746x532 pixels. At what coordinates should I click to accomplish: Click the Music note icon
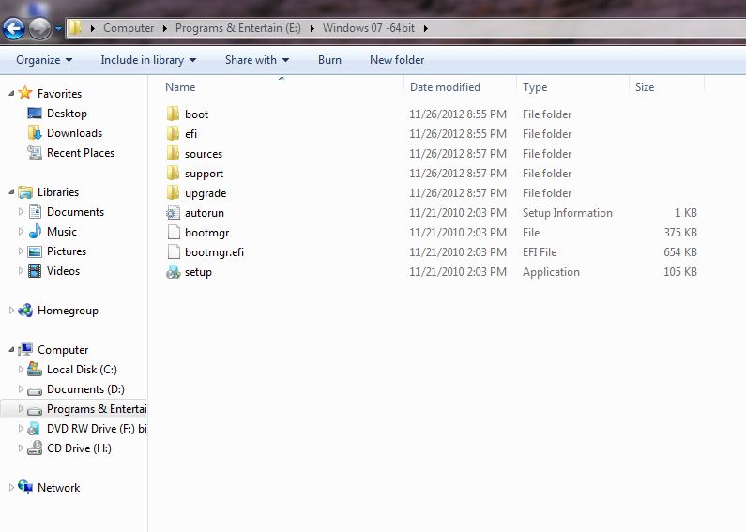pos(35,231)
